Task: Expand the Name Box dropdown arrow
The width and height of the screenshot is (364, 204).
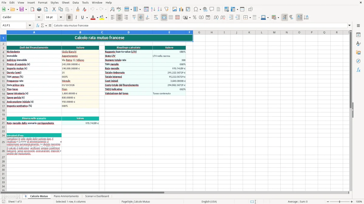Action: click(x=30, y=25)
